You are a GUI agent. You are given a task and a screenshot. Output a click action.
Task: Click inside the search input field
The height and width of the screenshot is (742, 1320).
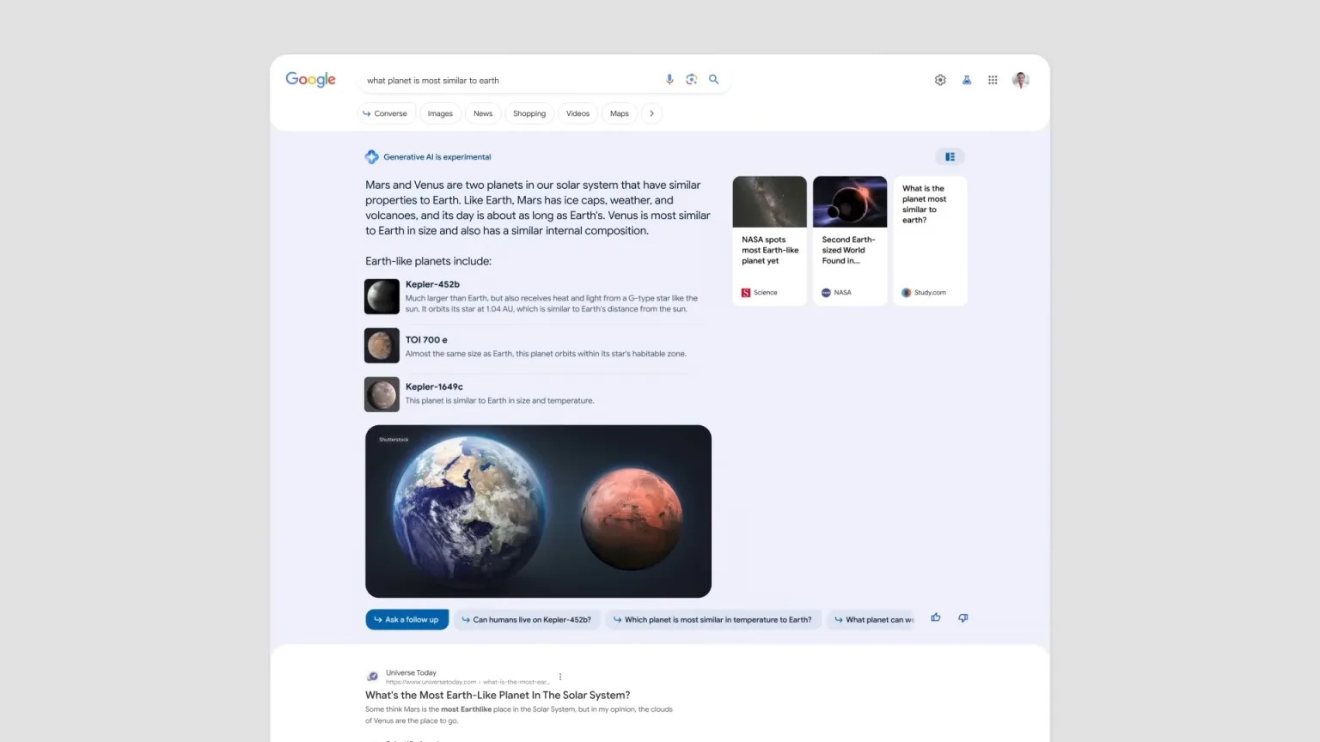tap(516, 79)
